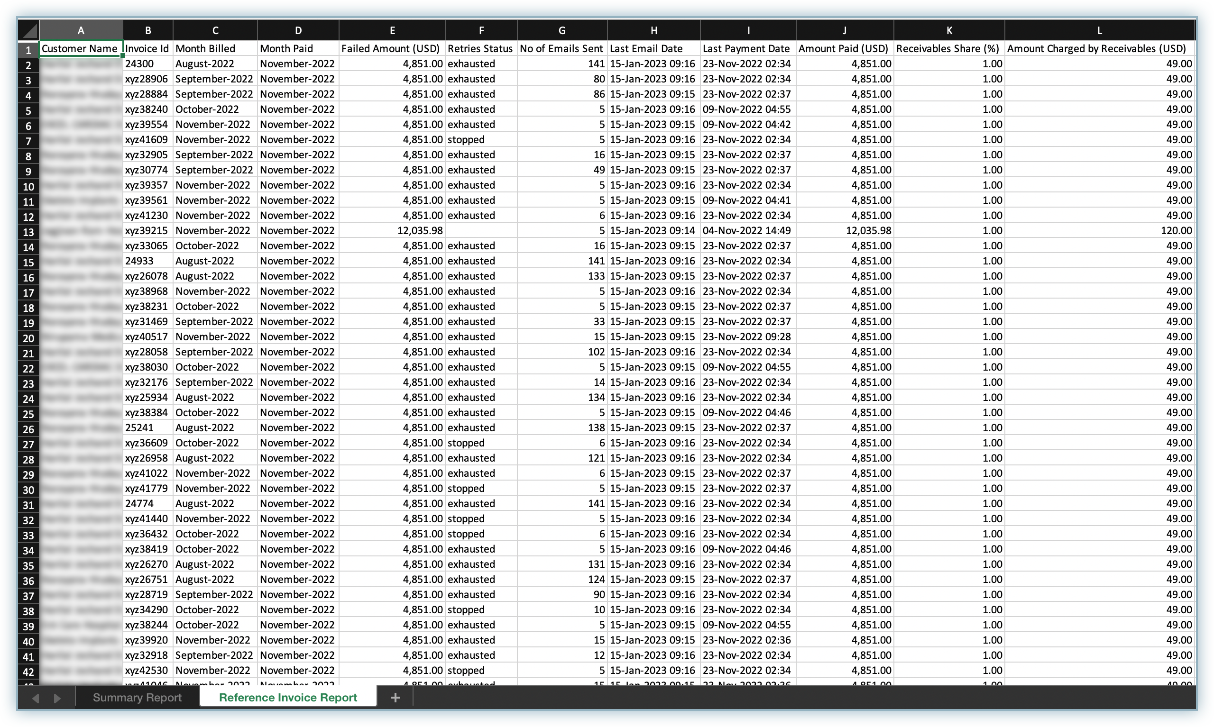The image size is (1214, 727).
Task: Select the Reference Invoice Report tab
Action: coord(288,698)
